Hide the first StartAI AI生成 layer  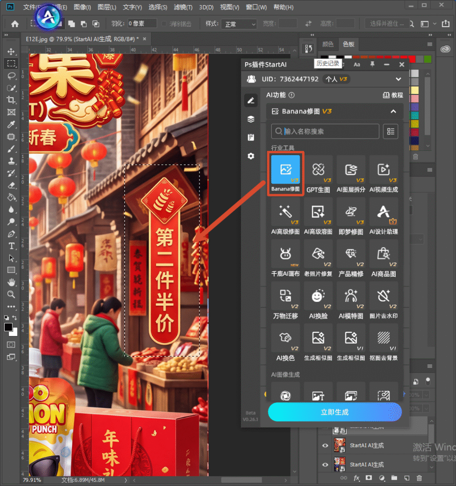coord(325,445)
